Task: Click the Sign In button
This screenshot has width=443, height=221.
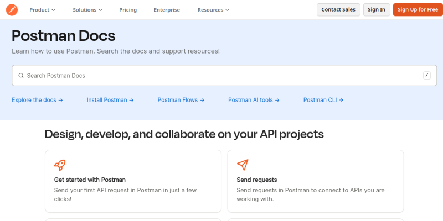Action: tap(377, 9)
